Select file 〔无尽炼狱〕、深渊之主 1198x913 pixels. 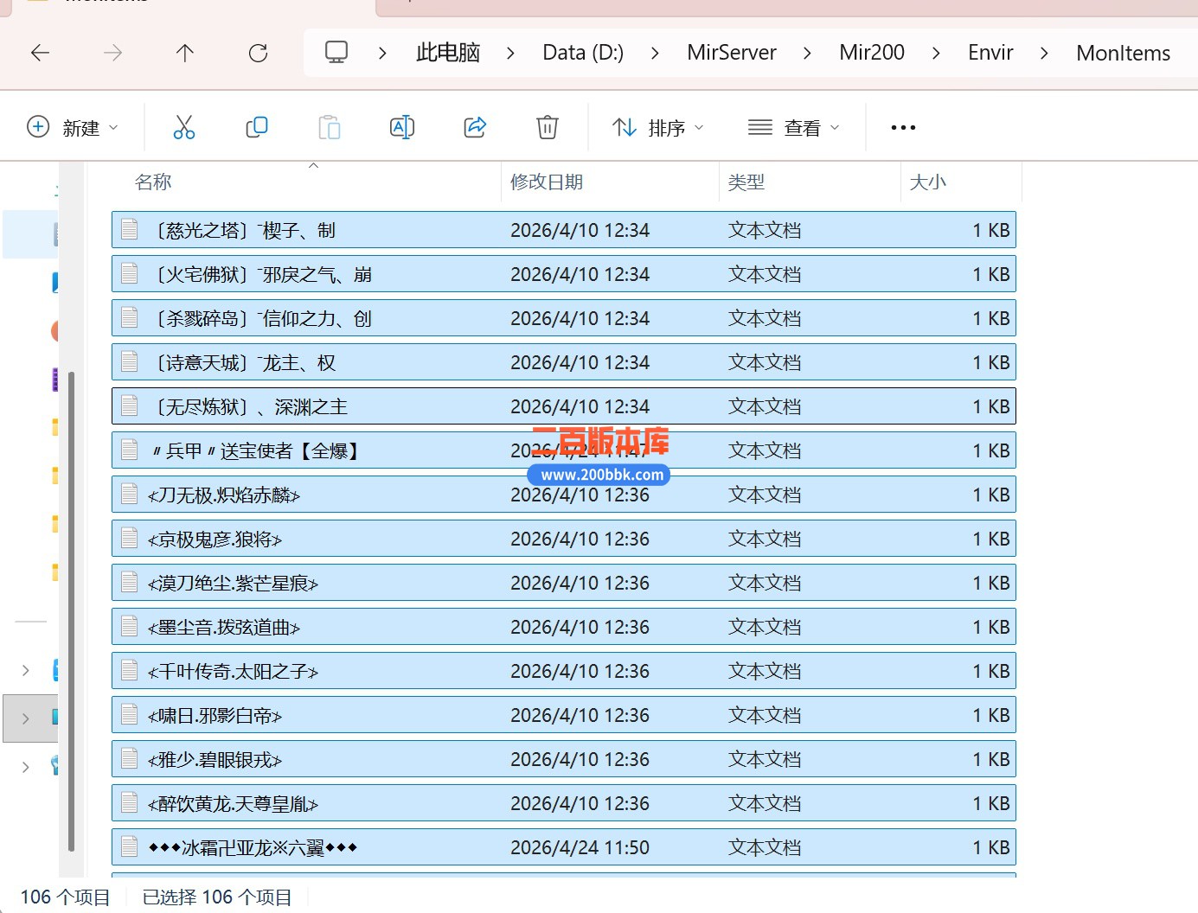(563, 406)
